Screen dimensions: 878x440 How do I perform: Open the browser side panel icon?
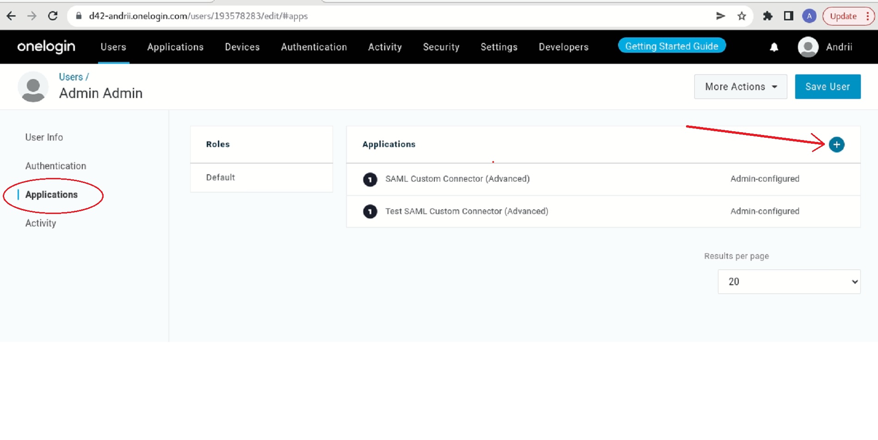[788, 16]
